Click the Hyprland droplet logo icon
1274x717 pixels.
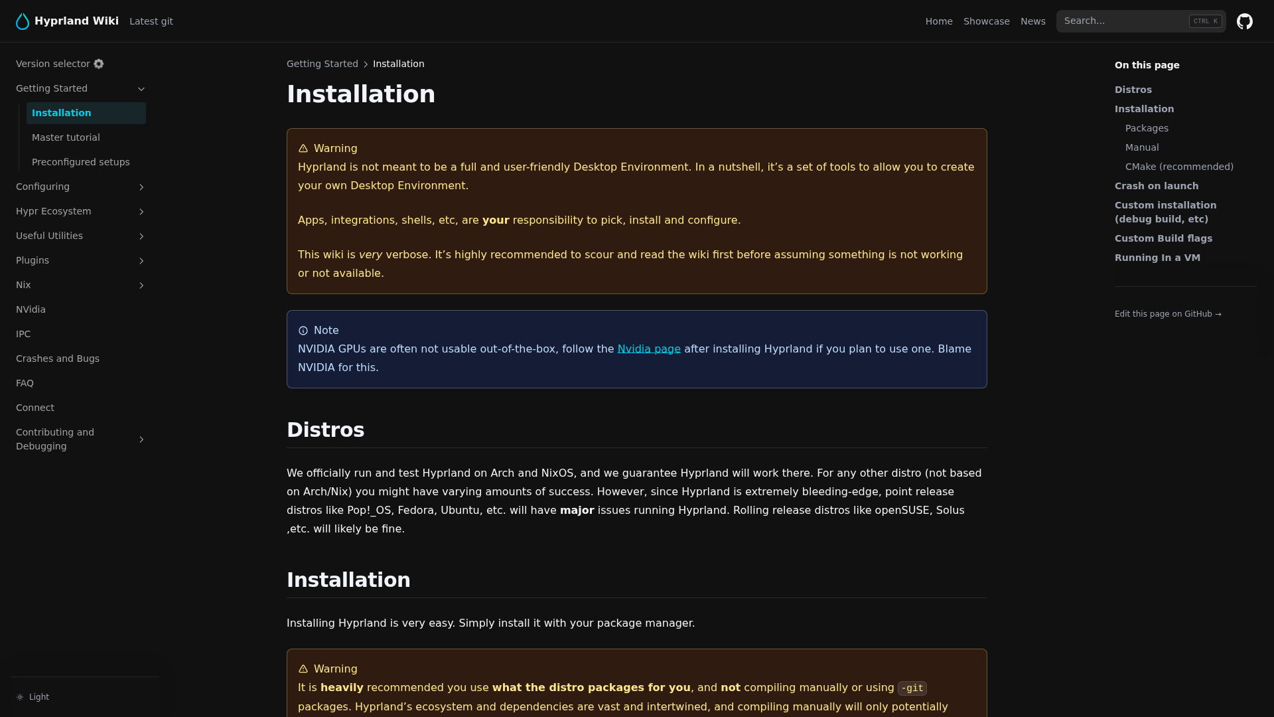23,21
